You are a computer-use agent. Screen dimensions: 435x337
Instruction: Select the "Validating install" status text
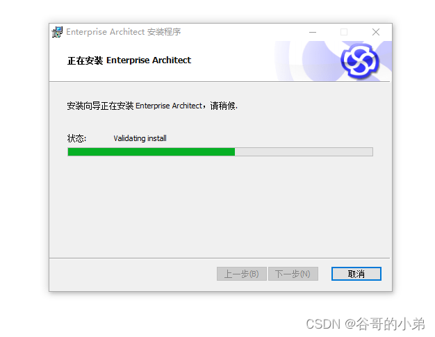click(x=140, y=138)
